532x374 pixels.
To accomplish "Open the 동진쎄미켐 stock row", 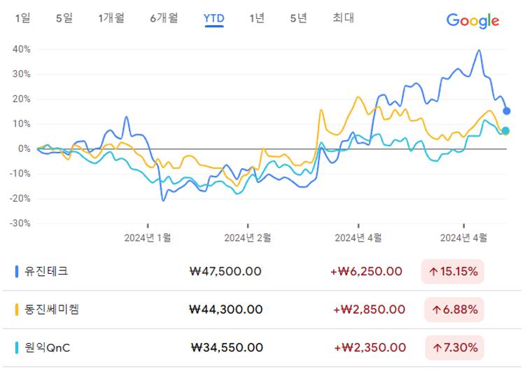I will pos(262,310).
